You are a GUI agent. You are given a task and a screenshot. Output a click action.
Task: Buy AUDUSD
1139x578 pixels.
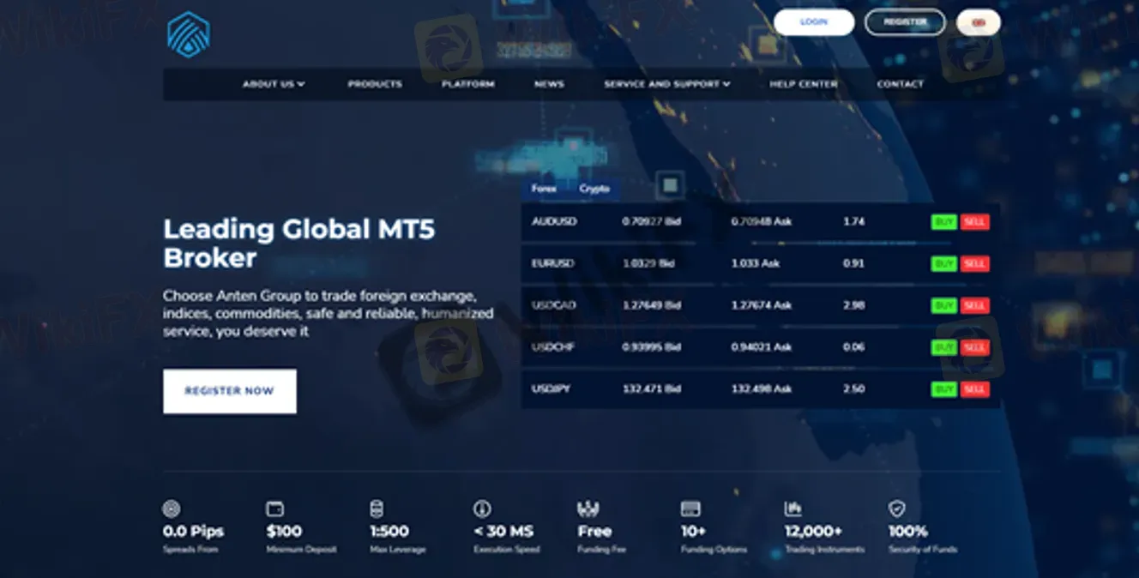point(944,222)
